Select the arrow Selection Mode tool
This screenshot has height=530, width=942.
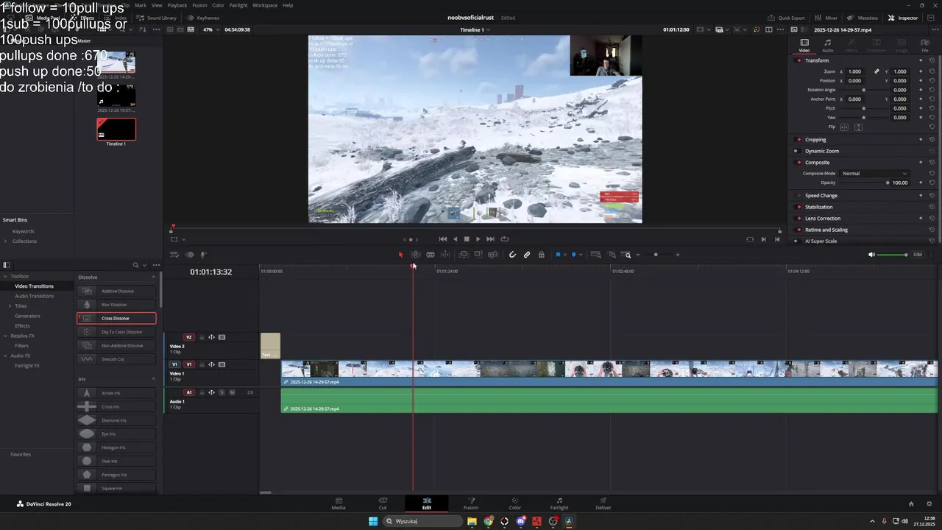(x=401, y=255)
